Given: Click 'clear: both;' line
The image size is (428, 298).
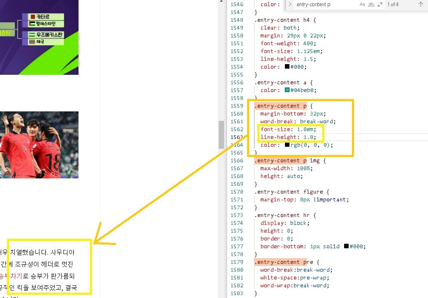Looking at the screenshot, I should (x=280, y=28).
